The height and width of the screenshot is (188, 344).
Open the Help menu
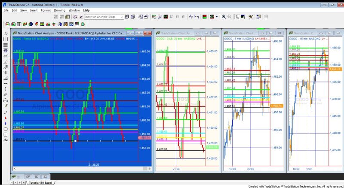click(x=86, y=10)
